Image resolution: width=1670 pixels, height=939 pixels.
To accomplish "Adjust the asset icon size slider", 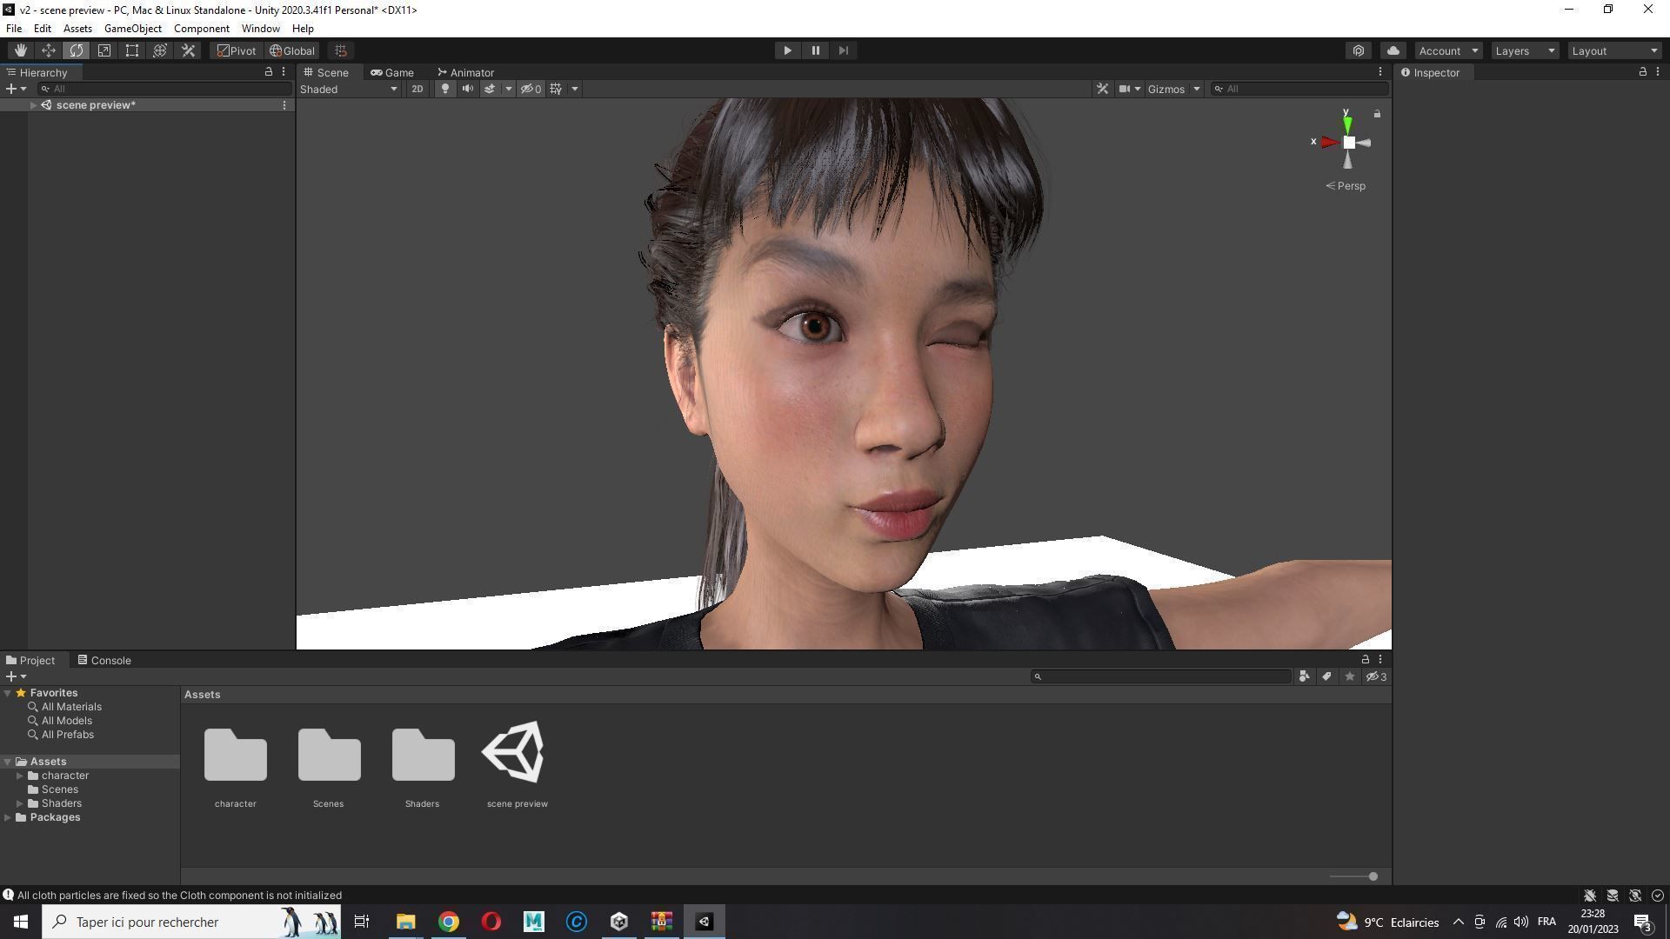I will [x=1372, y=876].
